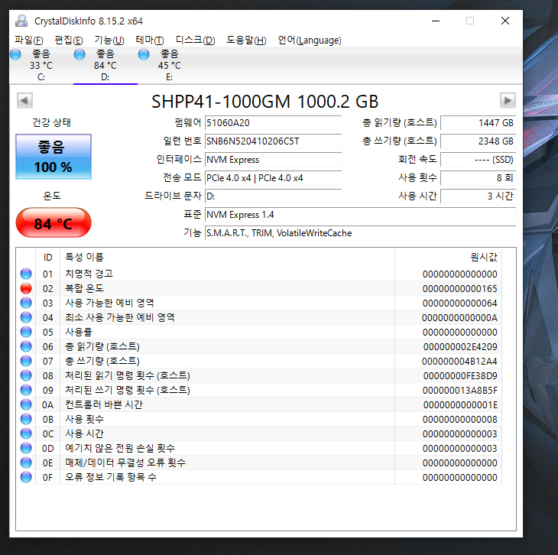Go to previous disk with left arrow

[24, 101]
